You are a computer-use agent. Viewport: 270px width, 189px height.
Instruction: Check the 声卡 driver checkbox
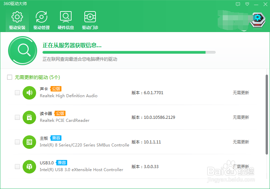click(x=18, y=92)
